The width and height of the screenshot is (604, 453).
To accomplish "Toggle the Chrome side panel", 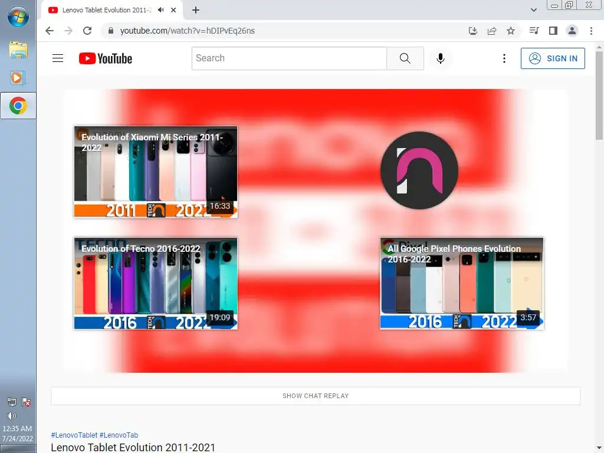I will click(553, 31).
